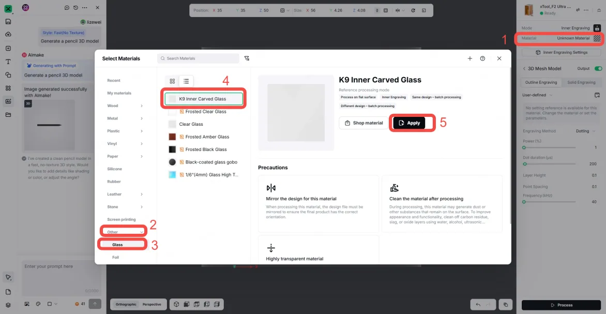Screen dimensions: 606x314
Task: Adjust the Dot duration slider
Action: pyautogui.click(x=549, y=164)
